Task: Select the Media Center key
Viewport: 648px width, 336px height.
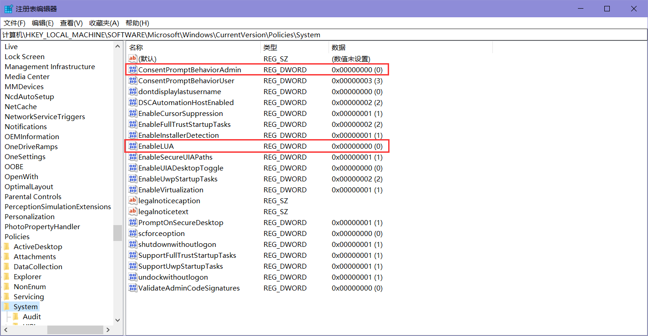Action: click(x=27, y=77)
